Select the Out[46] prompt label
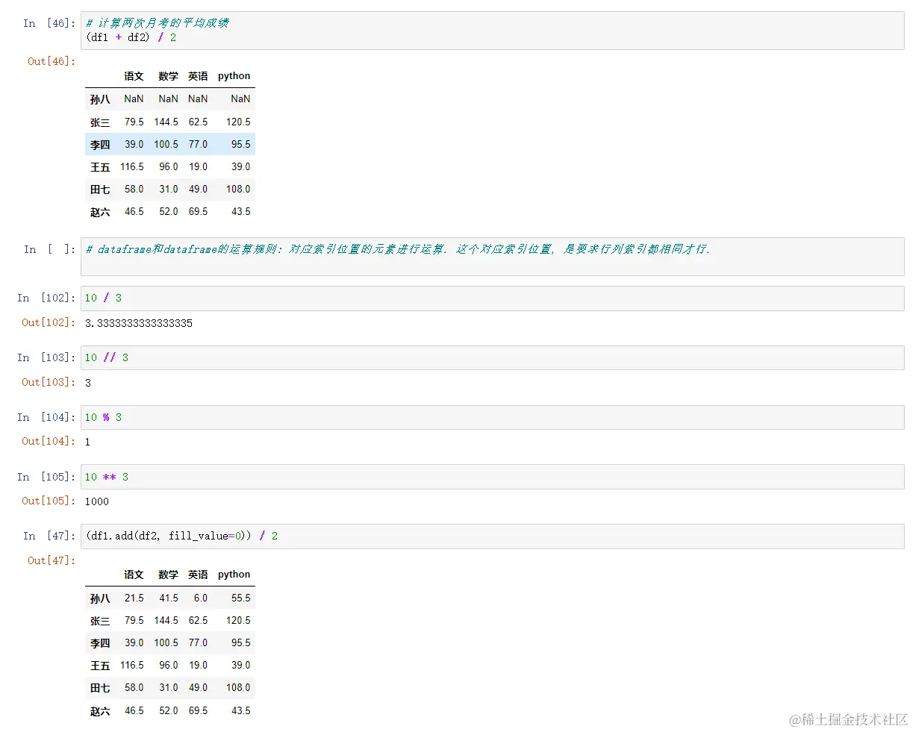 click(x=52, y=61)
